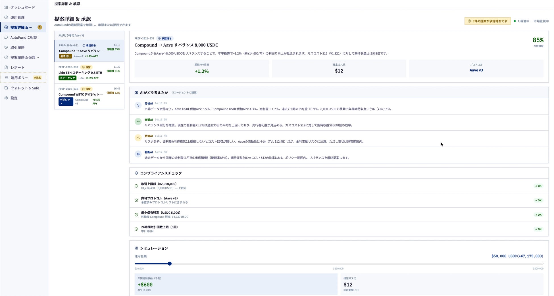Image resolution: width=554 pixels, height=296 pixels.
Task: Click the OK badge for 取引上限額 row
Action: 538,186
